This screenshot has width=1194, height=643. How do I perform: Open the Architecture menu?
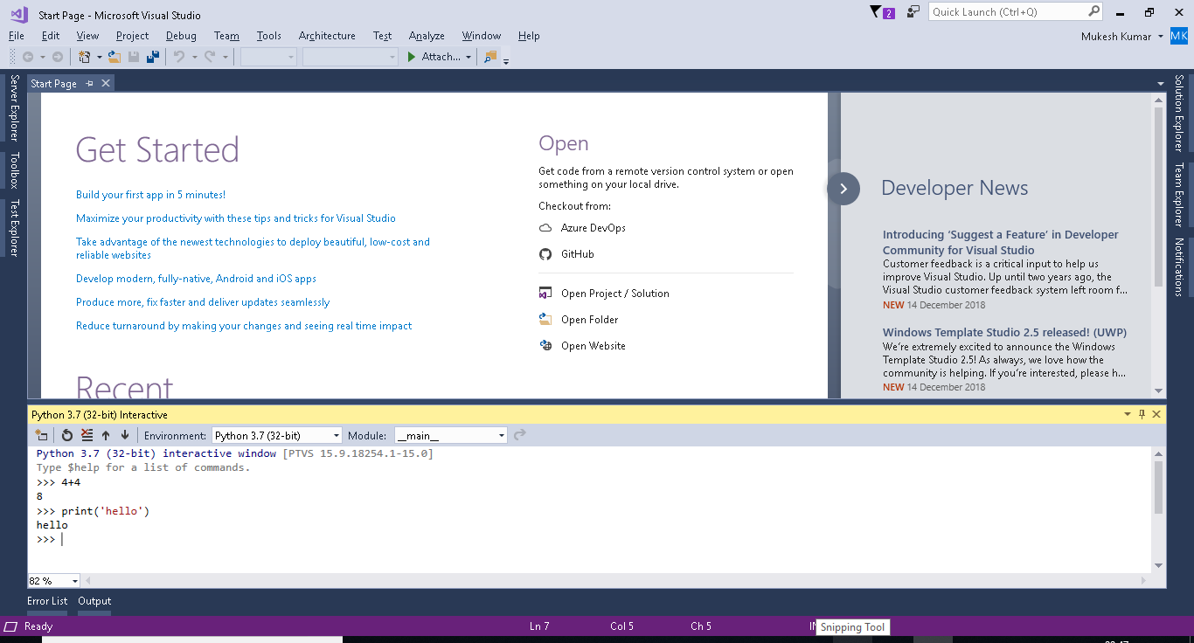tap(327, 36)
